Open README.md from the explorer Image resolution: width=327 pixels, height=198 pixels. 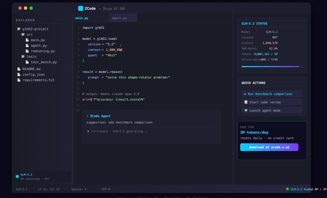coord(31,69)
